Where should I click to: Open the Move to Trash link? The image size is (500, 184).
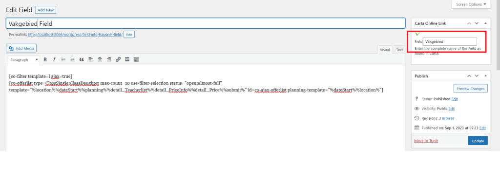(x=426, y=141)
